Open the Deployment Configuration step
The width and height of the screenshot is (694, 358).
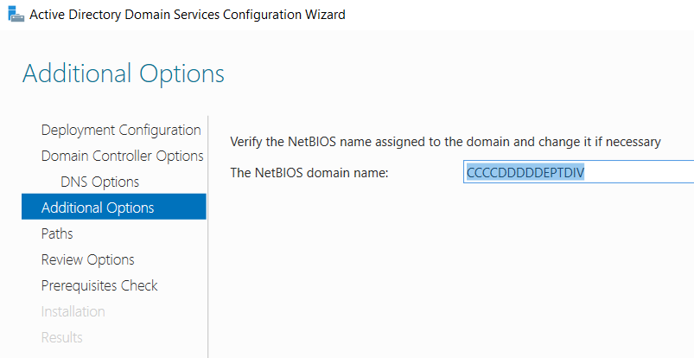point(121,131)
